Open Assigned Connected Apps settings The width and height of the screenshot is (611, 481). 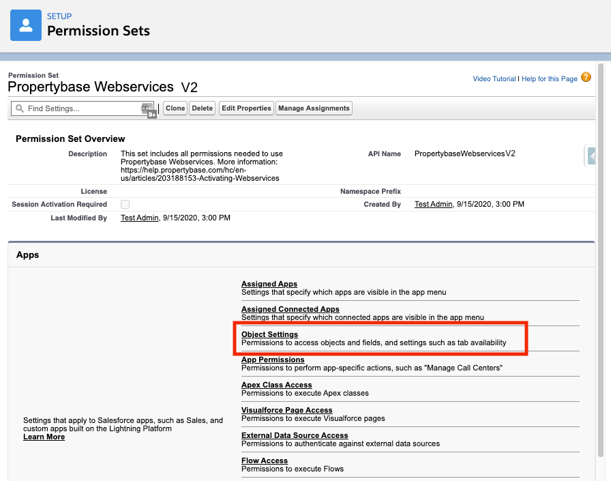coord(290,309)
